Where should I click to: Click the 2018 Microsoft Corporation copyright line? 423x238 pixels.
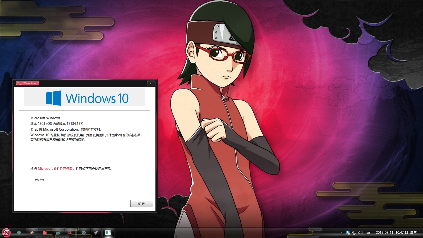pos(66,129)
